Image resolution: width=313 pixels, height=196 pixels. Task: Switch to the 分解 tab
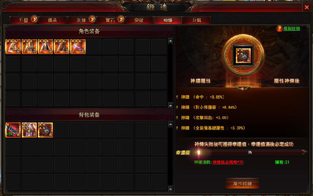tap(196, 20)
